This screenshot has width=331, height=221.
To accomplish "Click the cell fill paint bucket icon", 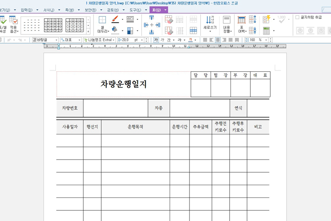I will [115, 30].
